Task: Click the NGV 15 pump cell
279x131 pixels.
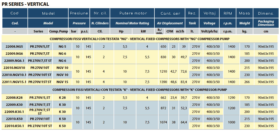Action: [62, 82]
